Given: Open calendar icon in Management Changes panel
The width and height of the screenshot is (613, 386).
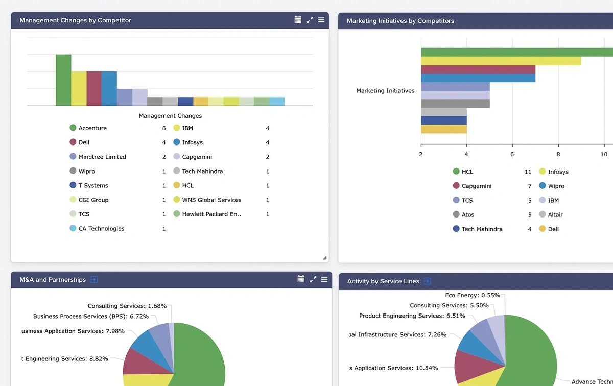Looking at the screenshot, I should [298, 20].
